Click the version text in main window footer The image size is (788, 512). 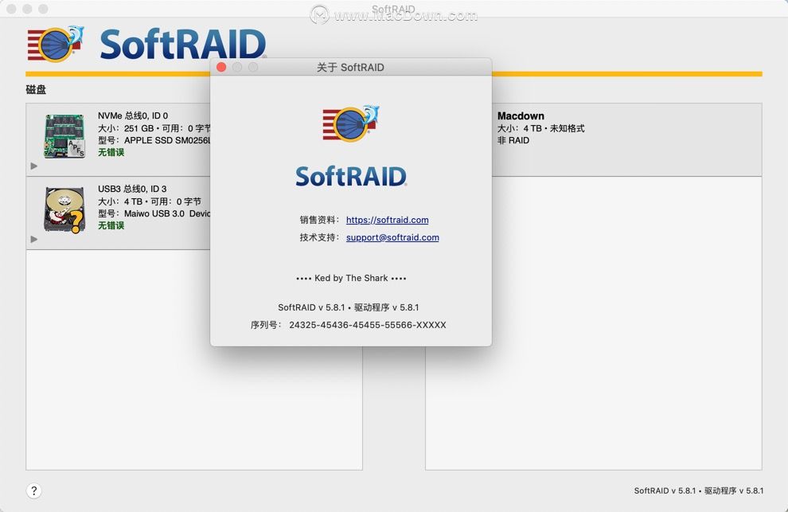point(699,491)
